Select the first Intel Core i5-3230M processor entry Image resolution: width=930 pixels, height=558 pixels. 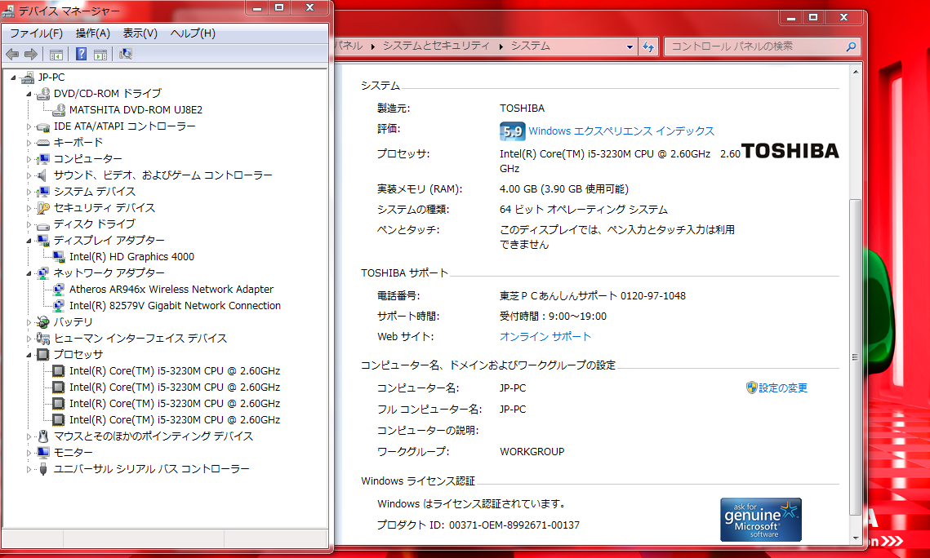pos(175,371)
